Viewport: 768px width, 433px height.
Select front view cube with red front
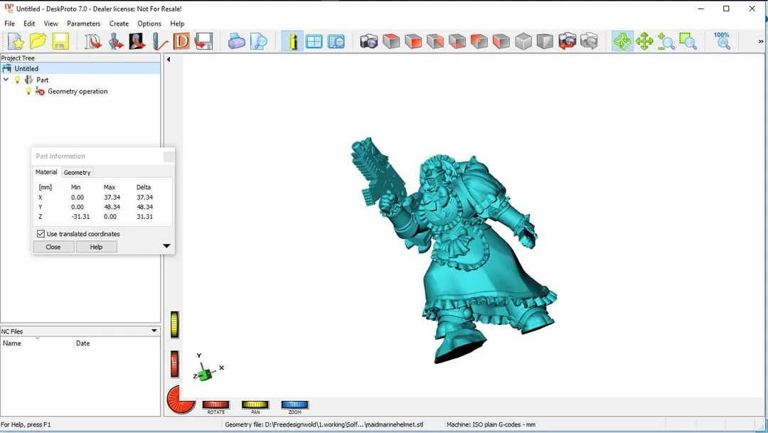(x=413, y=42)
